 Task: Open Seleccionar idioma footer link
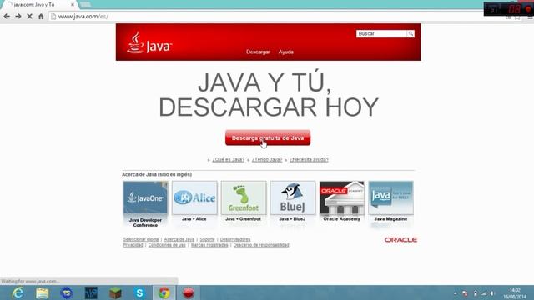point(141,239)
